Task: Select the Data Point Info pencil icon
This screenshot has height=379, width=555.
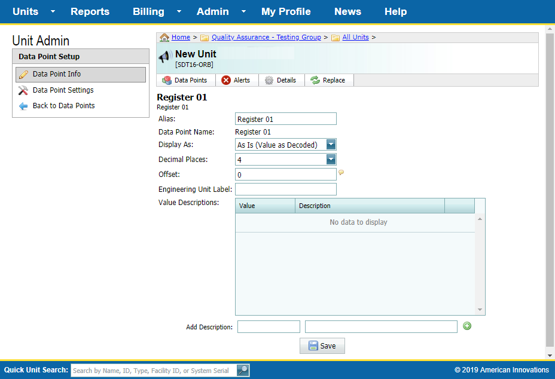Action: [x=24, y=74]
